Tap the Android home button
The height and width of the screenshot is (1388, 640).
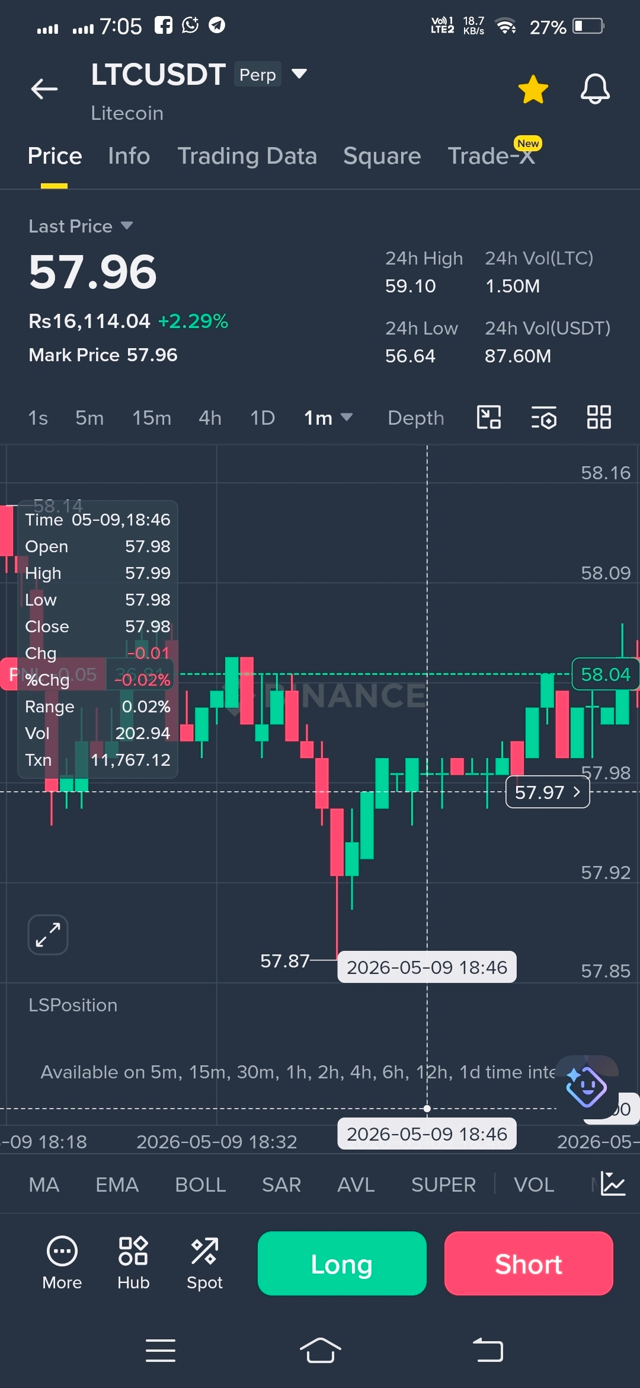320,1351
